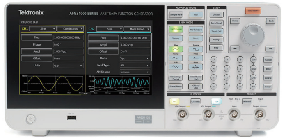Open More waveforms button
This screenshot has width=286, height=140.
coord(195,67)
